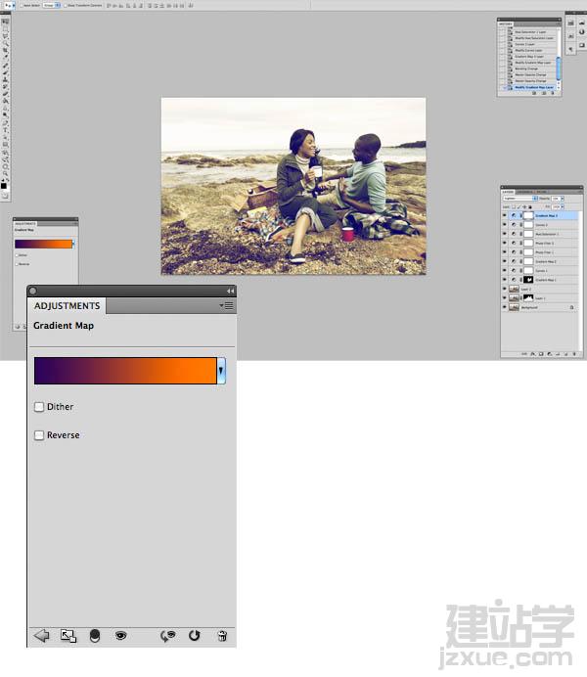Click the top-left collapsed dock panel icon
The image size is (587, 677).
point(570,23)
